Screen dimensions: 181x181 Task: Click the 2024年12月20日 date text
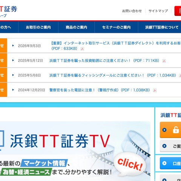tap(31, 90)
